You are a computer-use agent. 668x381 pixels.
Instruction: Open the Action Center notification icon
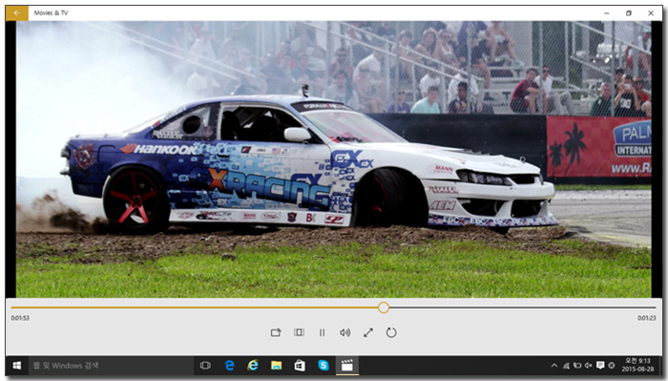[x=600, y=366]
